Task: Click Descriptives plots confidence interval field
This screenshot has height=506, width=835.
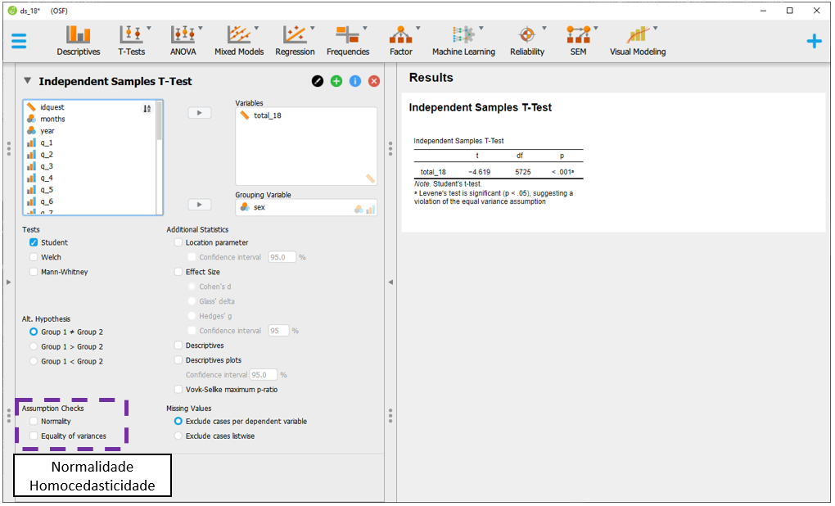Action: tap(264, 375)
